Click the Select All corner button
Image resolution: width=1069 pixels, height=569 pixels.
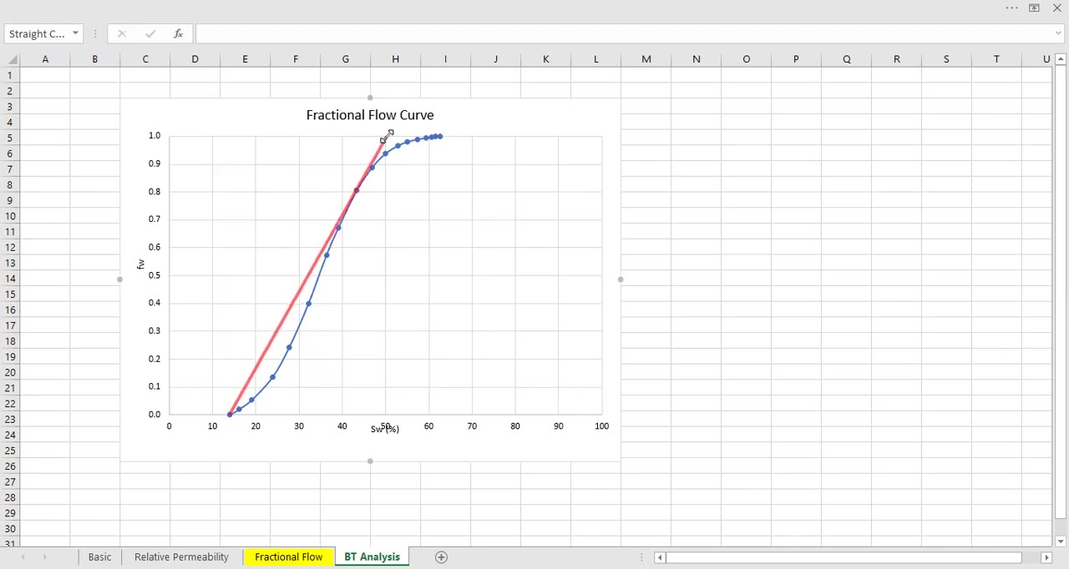click(x=13, y=58)
